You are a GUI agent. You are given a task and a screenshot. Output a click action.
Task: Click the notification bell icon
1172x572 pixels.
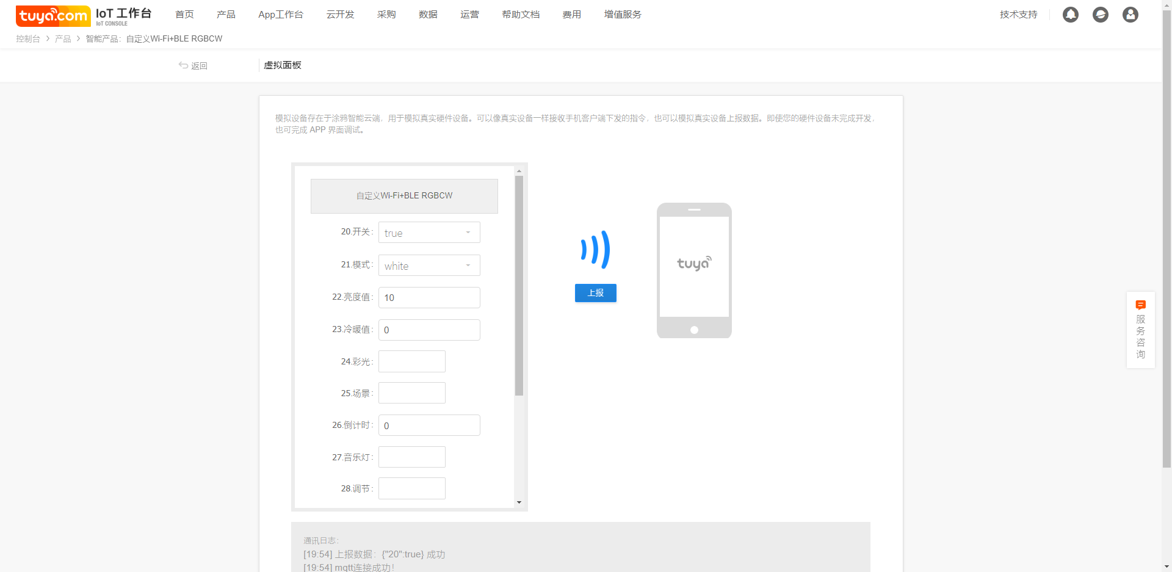pos(1070,15)
